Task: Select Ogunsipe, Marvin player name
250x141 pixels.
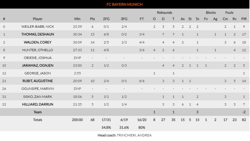Action: [x=38, y=89]
